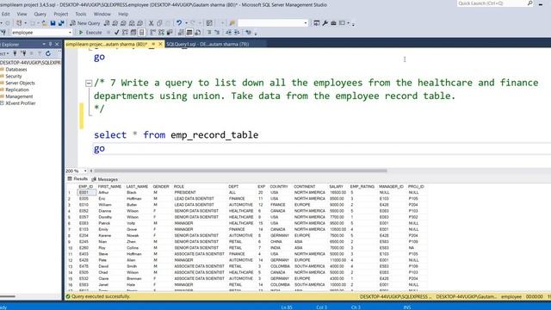The image size is (551, 310).
Task: Open the Query Options icon
Action: [x=133, y=33]
